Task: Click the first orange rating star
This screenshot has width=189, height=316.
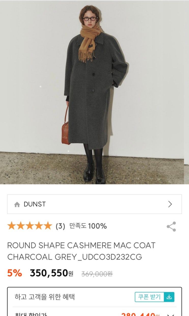Action: click(12, 226)
